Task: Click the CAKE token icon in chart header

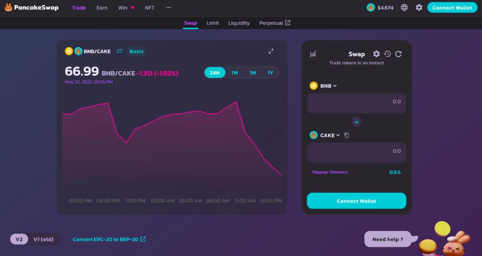Action: (79, 51)
